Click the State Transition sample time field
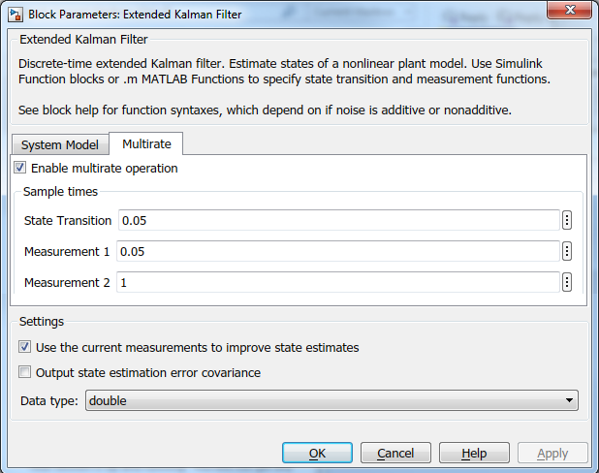This screenshot has height=473, width=599. click(x=339, y=220)
